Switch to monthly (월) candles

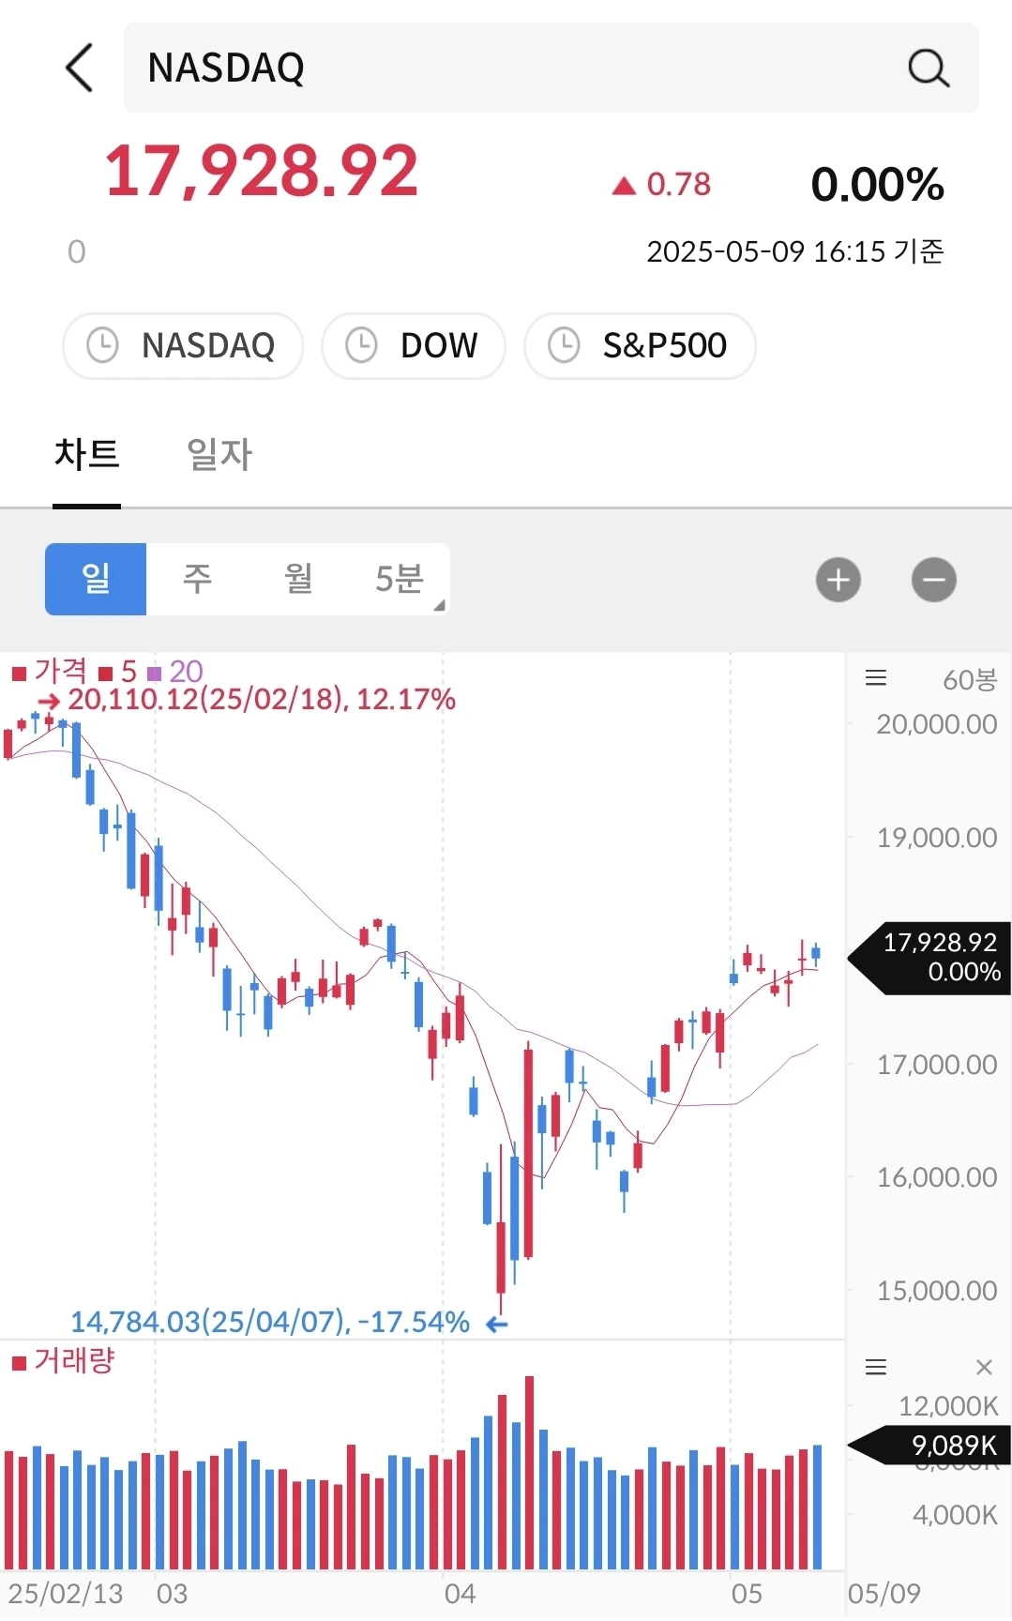pos(298,579)
